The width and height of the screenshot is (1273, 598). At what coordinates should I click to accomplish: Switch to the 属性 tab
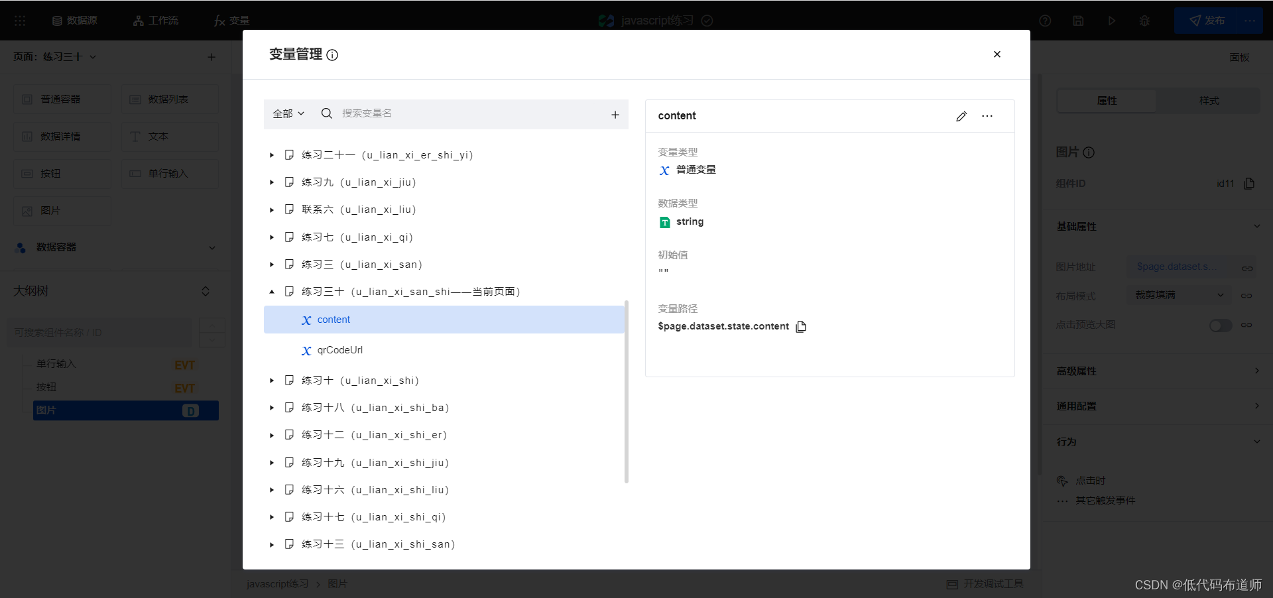coord(1107,101)
